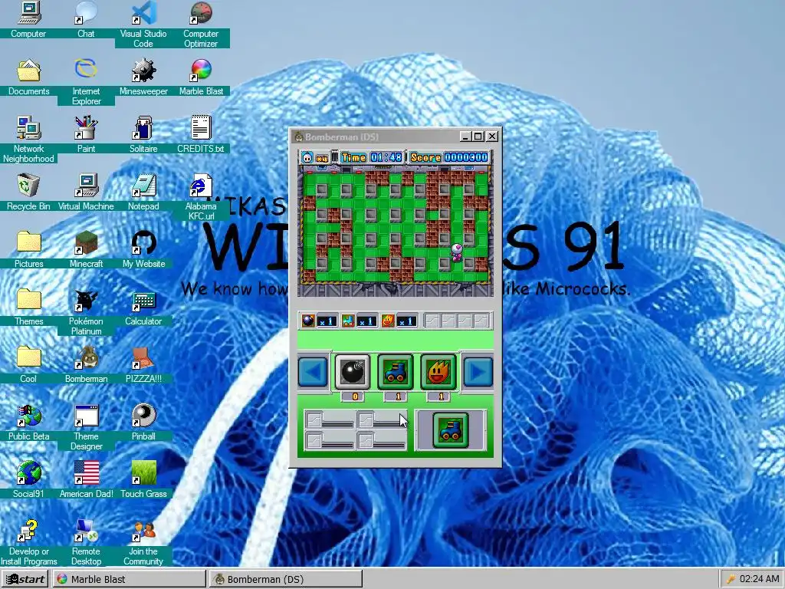Select the bomb item in Bomberman selector

[353, 372]
